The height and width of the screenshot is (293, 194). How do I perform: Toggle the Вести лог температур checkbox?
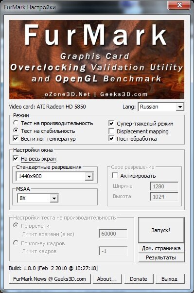[x=16, y=138]
